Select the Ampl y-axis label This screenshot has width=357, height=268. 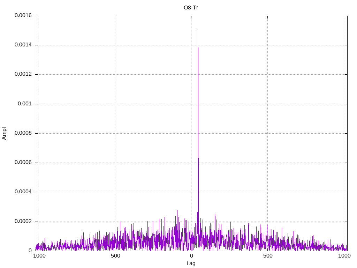(x=5, y=133)
